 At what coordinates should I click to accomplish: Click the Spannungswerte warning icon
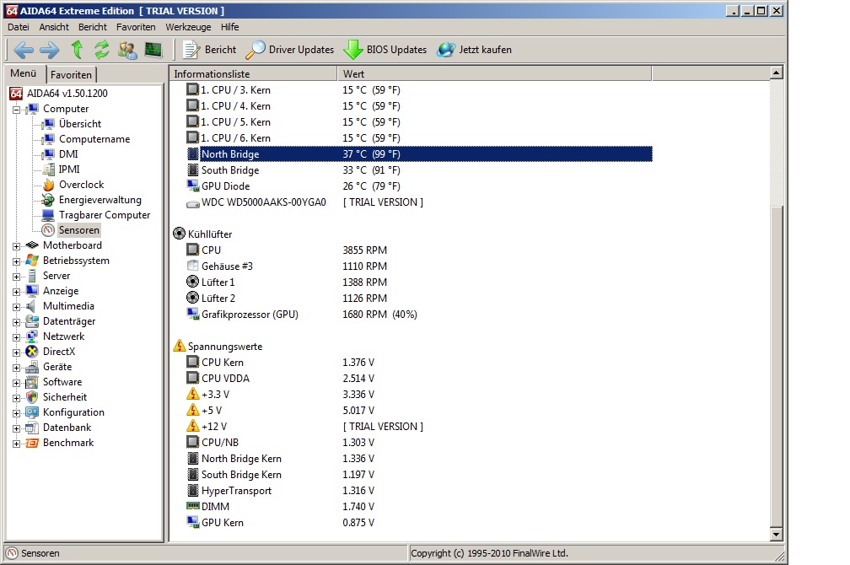[179, 346]
